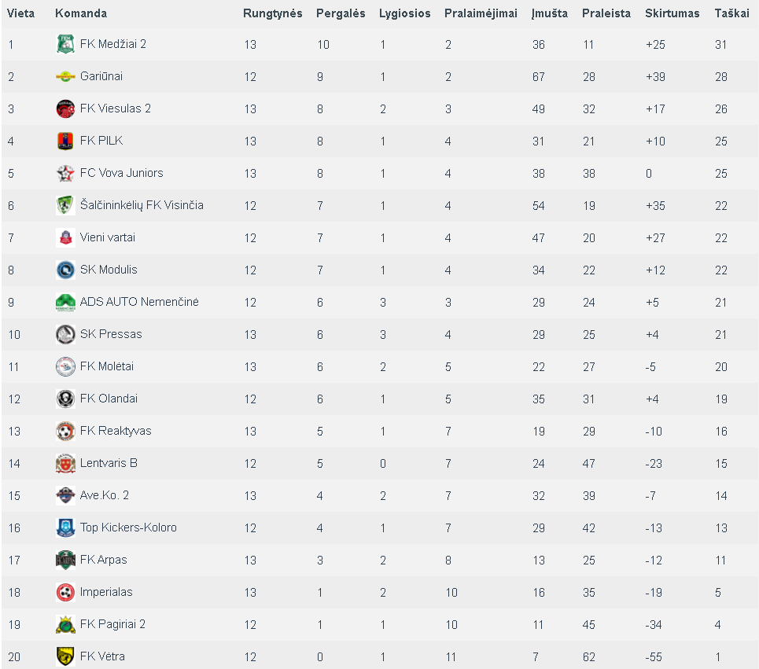Image resolution: width=759 pixels, height=669 pixels.
Task: Sort table by Taškai column header
Action: coord(731,13)
